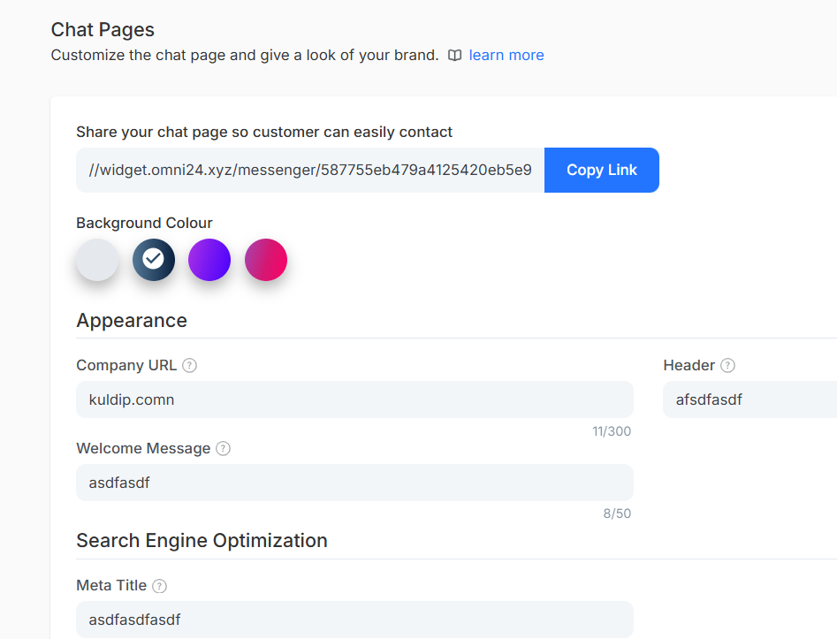
Task: Select the chat page URL field
Action: (310, 170)
